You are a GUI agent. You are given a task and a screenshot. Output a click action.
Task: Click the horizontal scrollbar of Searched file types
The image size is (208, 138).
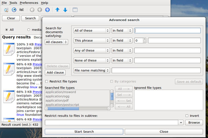click(77, 109)
